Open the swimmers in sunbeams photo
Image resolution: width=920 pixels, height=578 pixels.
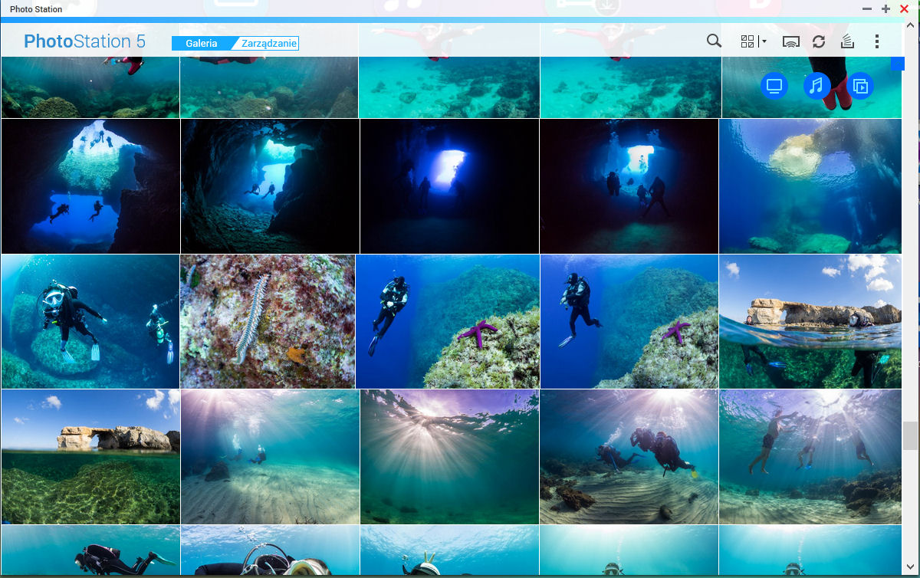[810, 457]
